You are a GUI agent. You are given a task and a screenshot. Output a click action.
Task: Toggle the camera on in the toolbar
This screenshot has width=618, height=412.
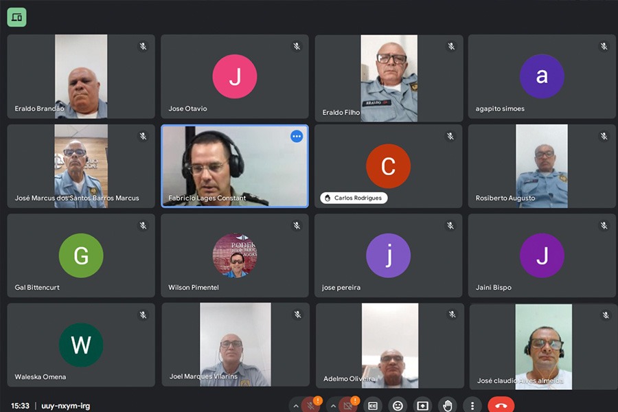click(x=348, y=405)
